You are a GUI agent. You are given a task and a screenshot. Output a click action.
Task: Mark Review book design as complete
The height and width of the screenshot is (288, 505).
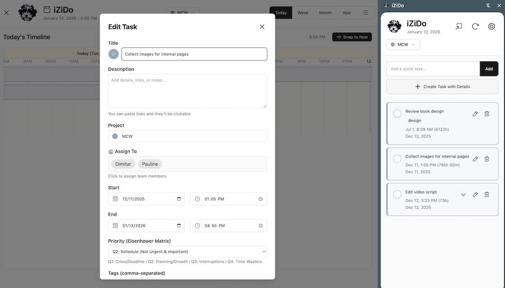pos(397,114)
